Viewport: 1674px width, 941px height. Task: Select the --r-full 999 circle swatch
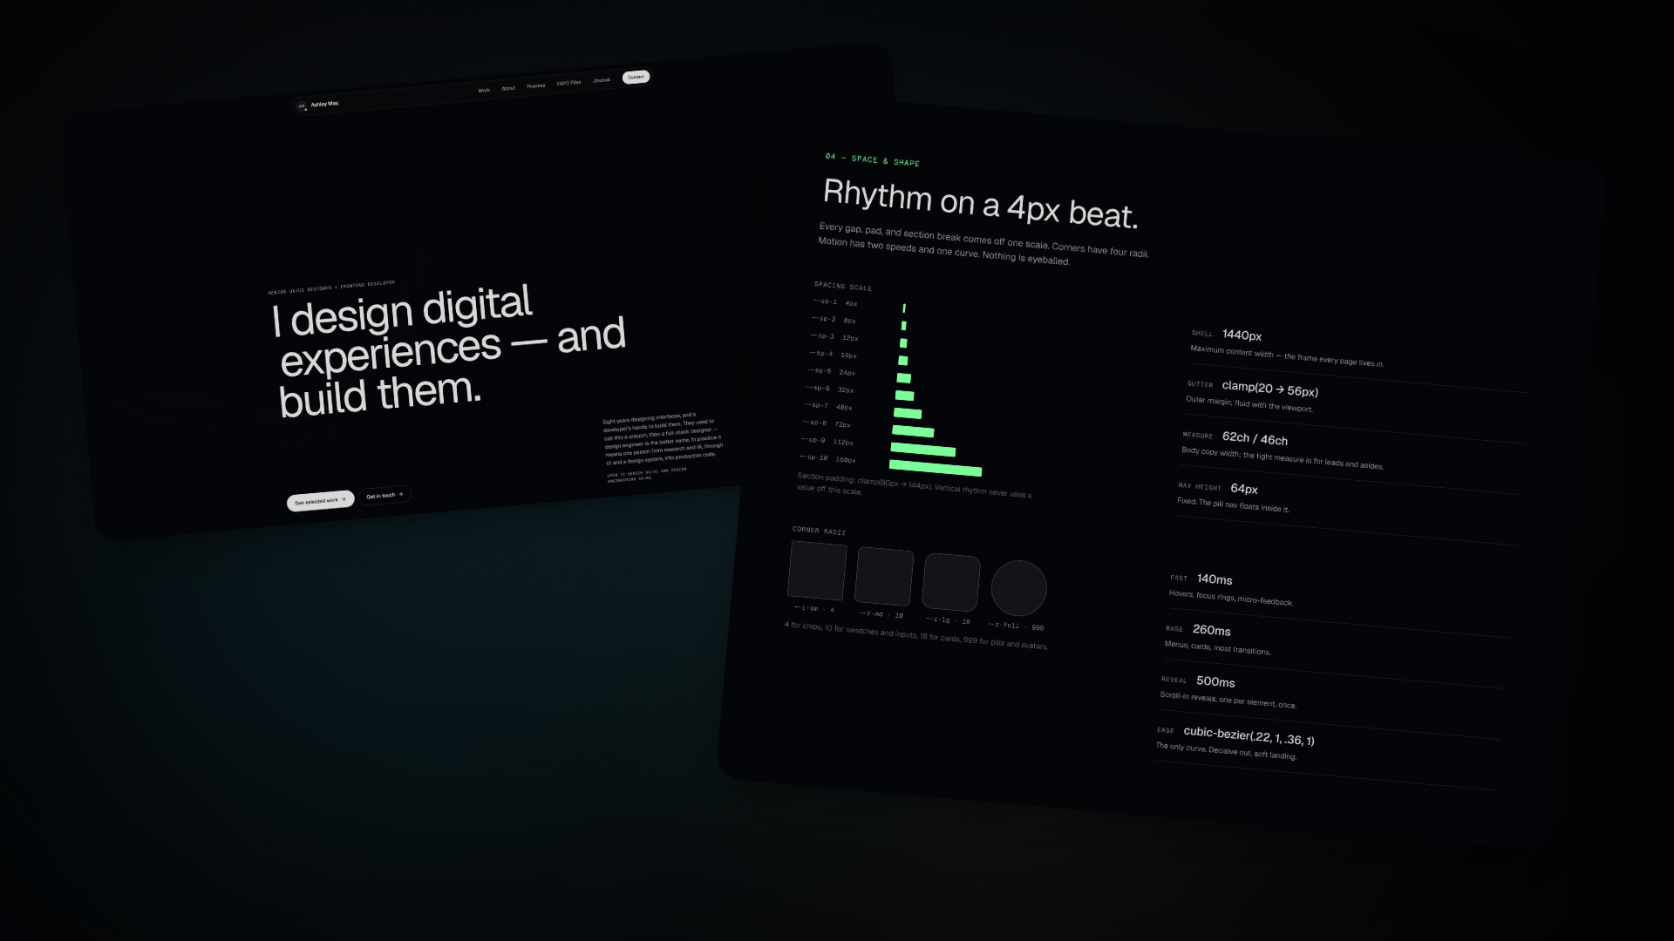point(1018,588)
